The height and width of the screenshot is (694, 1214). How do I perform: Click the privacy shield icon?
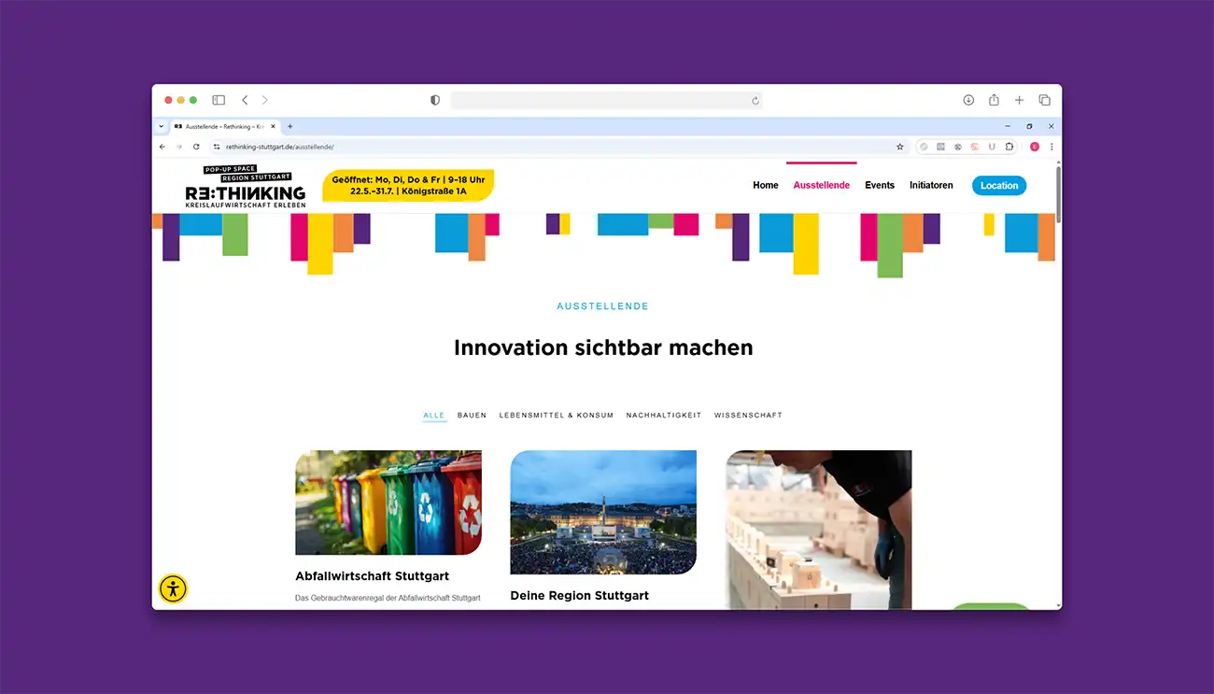point(435,100)
